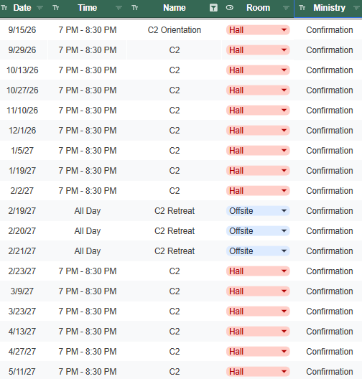Click the text type icon beside Ministry
Viewport: 362px width, 379px height.
302,8
